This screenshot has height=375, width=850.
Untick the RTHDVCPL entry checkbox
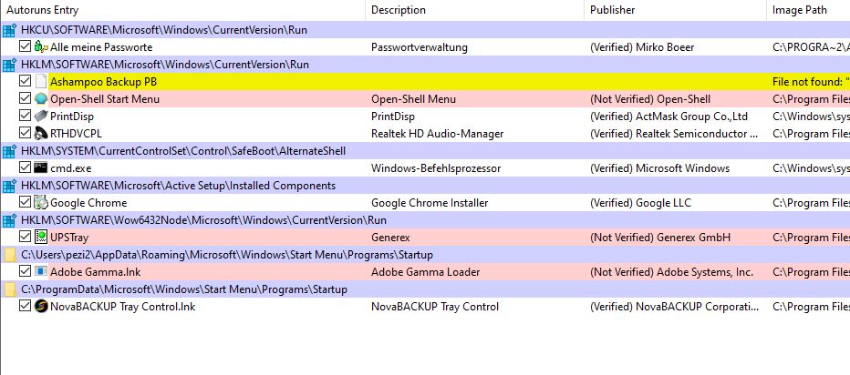tap(25, 133)
